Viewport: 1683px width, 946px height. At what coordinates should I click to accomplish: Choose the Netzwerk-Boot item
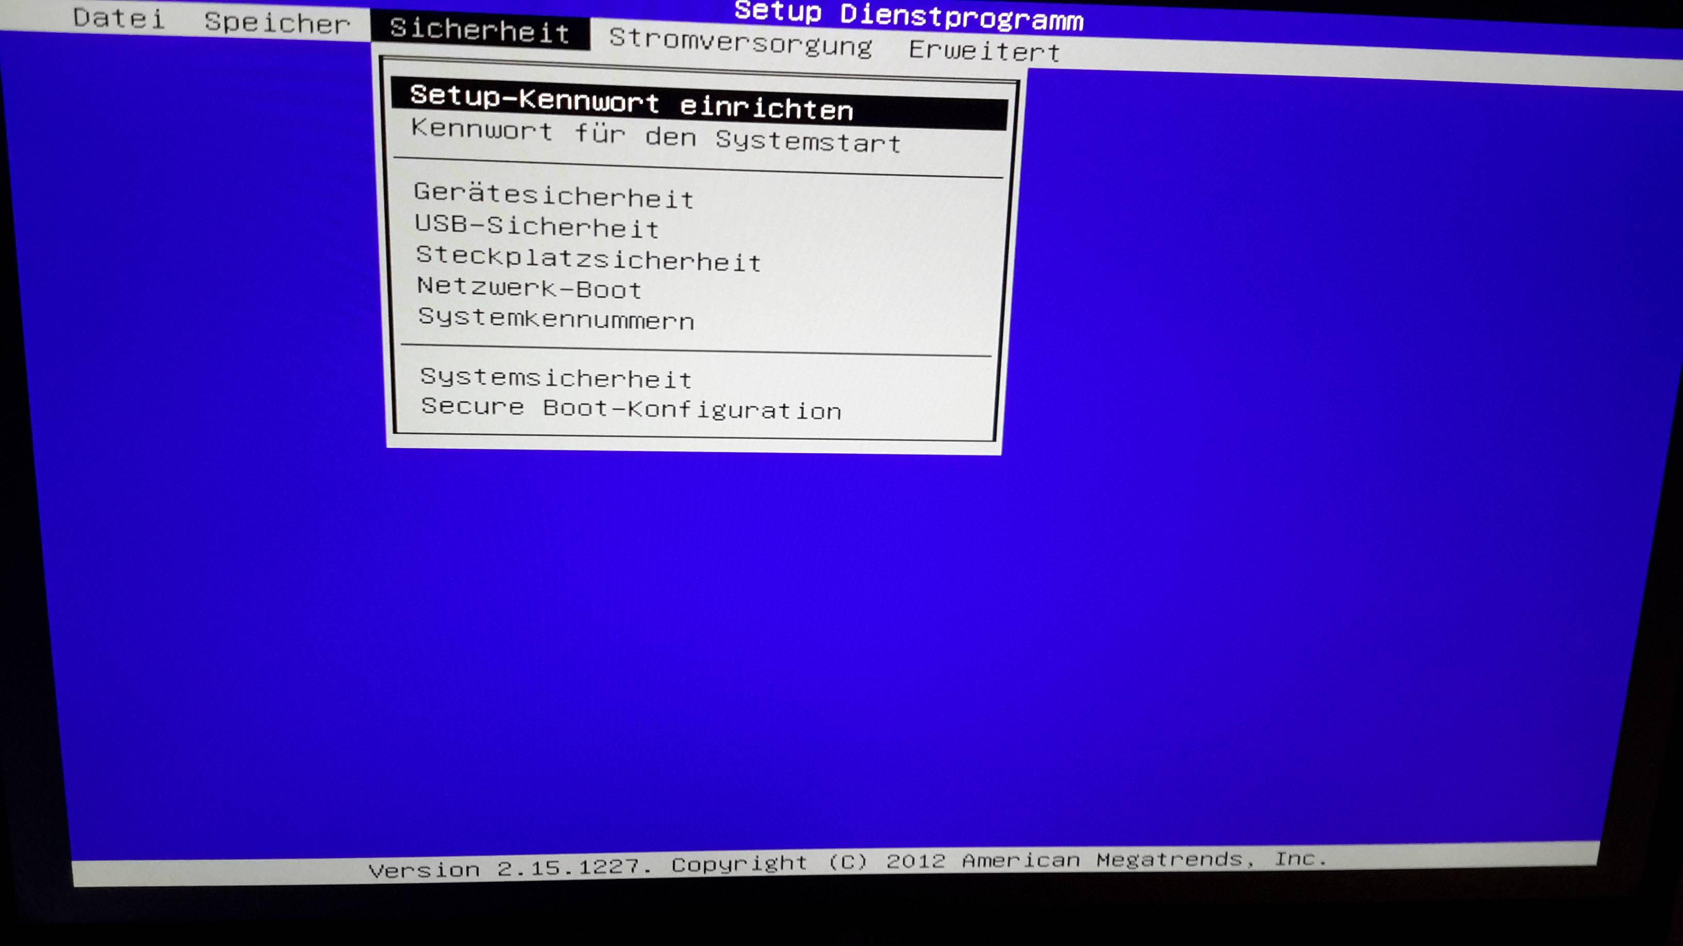point(529,288)
